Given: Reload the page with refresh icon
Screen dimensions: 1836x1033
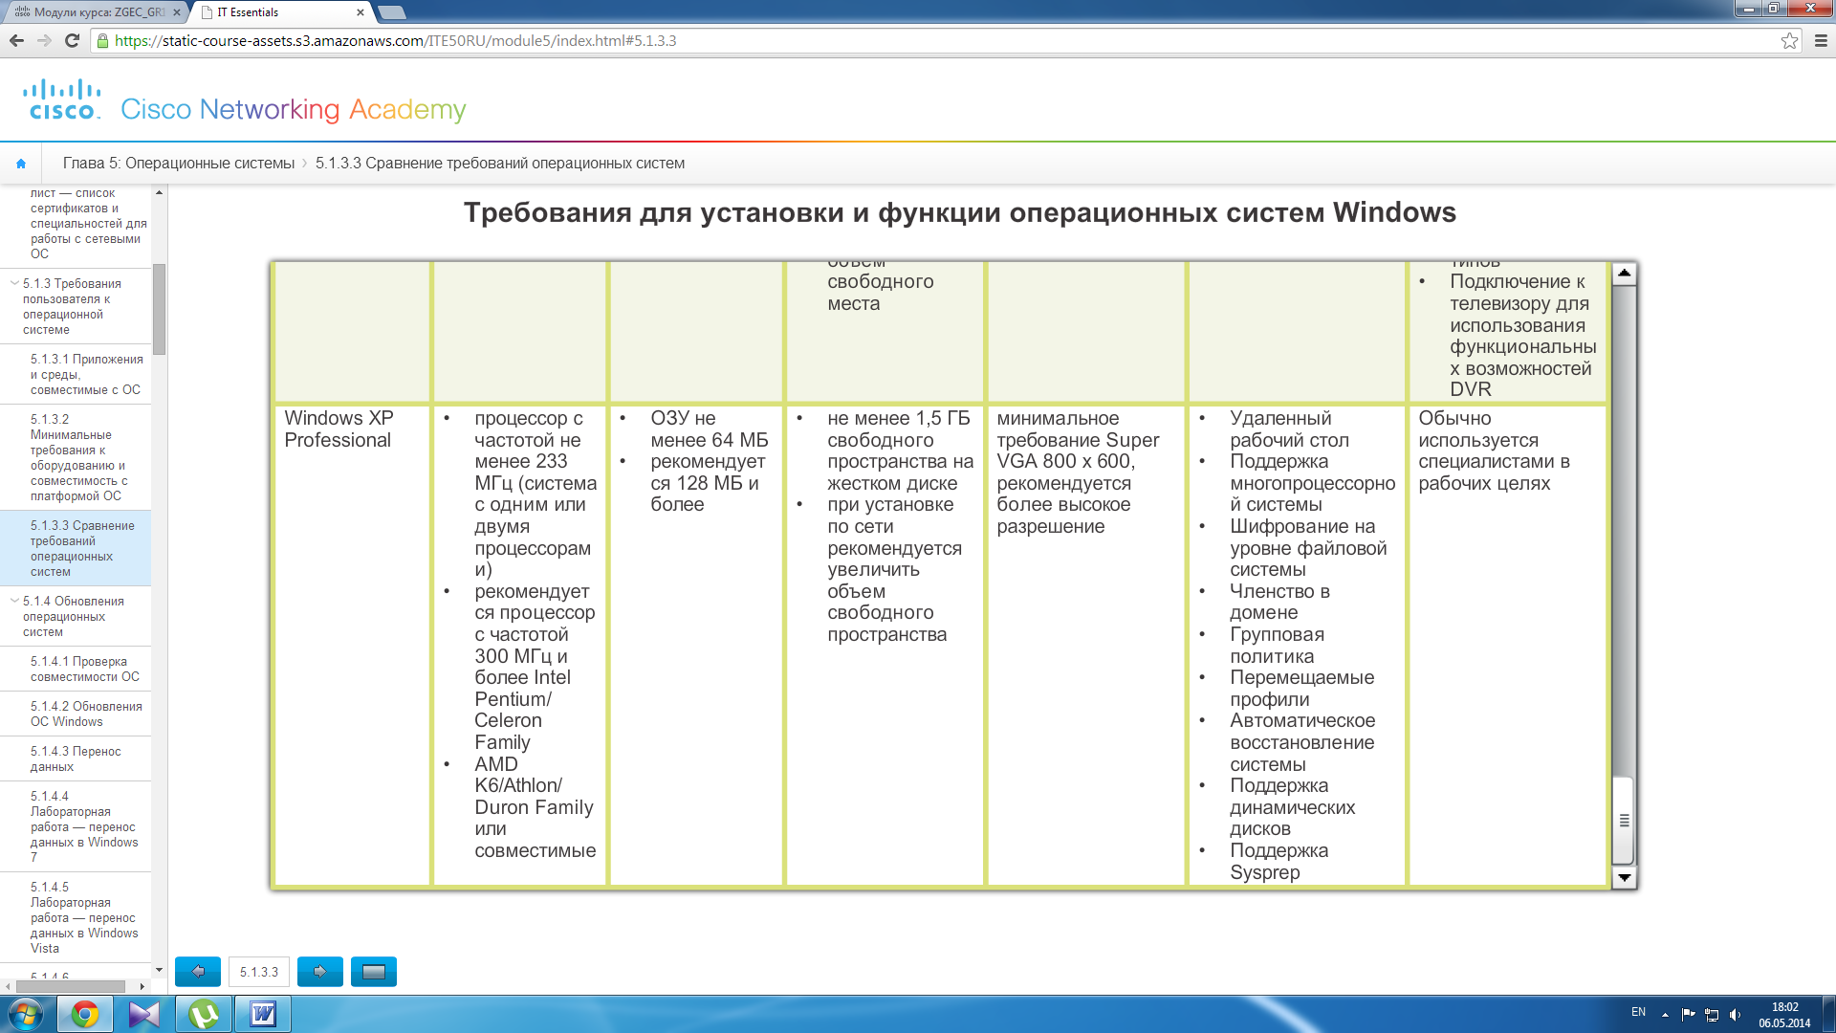Looking at the screenshot, I should 72,40.
